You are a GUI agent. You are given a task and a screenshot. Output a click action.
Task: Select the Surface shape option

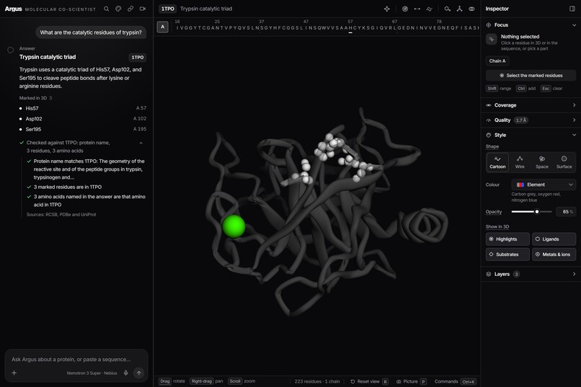click(564, 162)
